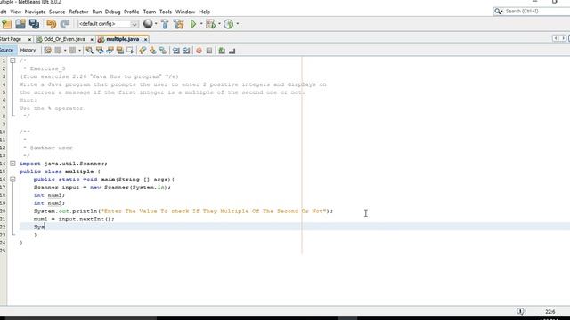
Task: Click the Profile Project icon
Action: [228, 24]
